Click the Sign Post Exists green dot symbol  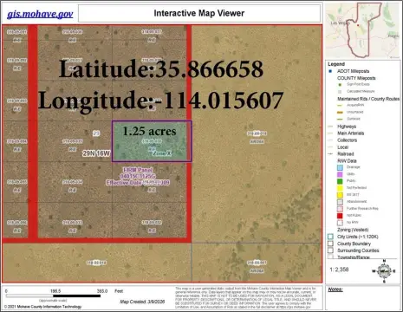340,85
